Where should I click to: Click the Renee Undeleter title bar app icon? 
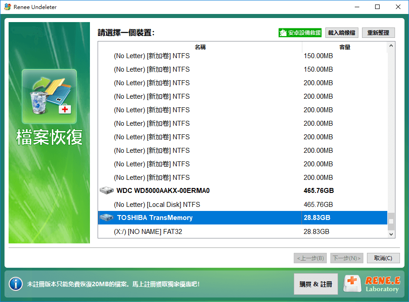point(8,7)
